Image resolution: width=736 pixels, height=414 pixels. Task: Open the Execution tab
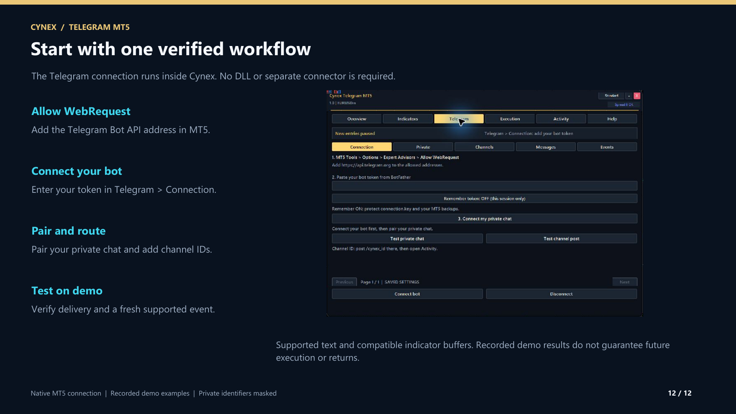click(x=510, y=119)
